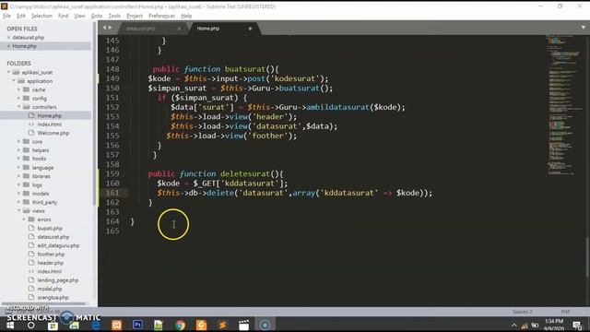This screenshot has height=332, width=590.
Task: Expand the helpers folder
Action: click(x=18, y=150)
